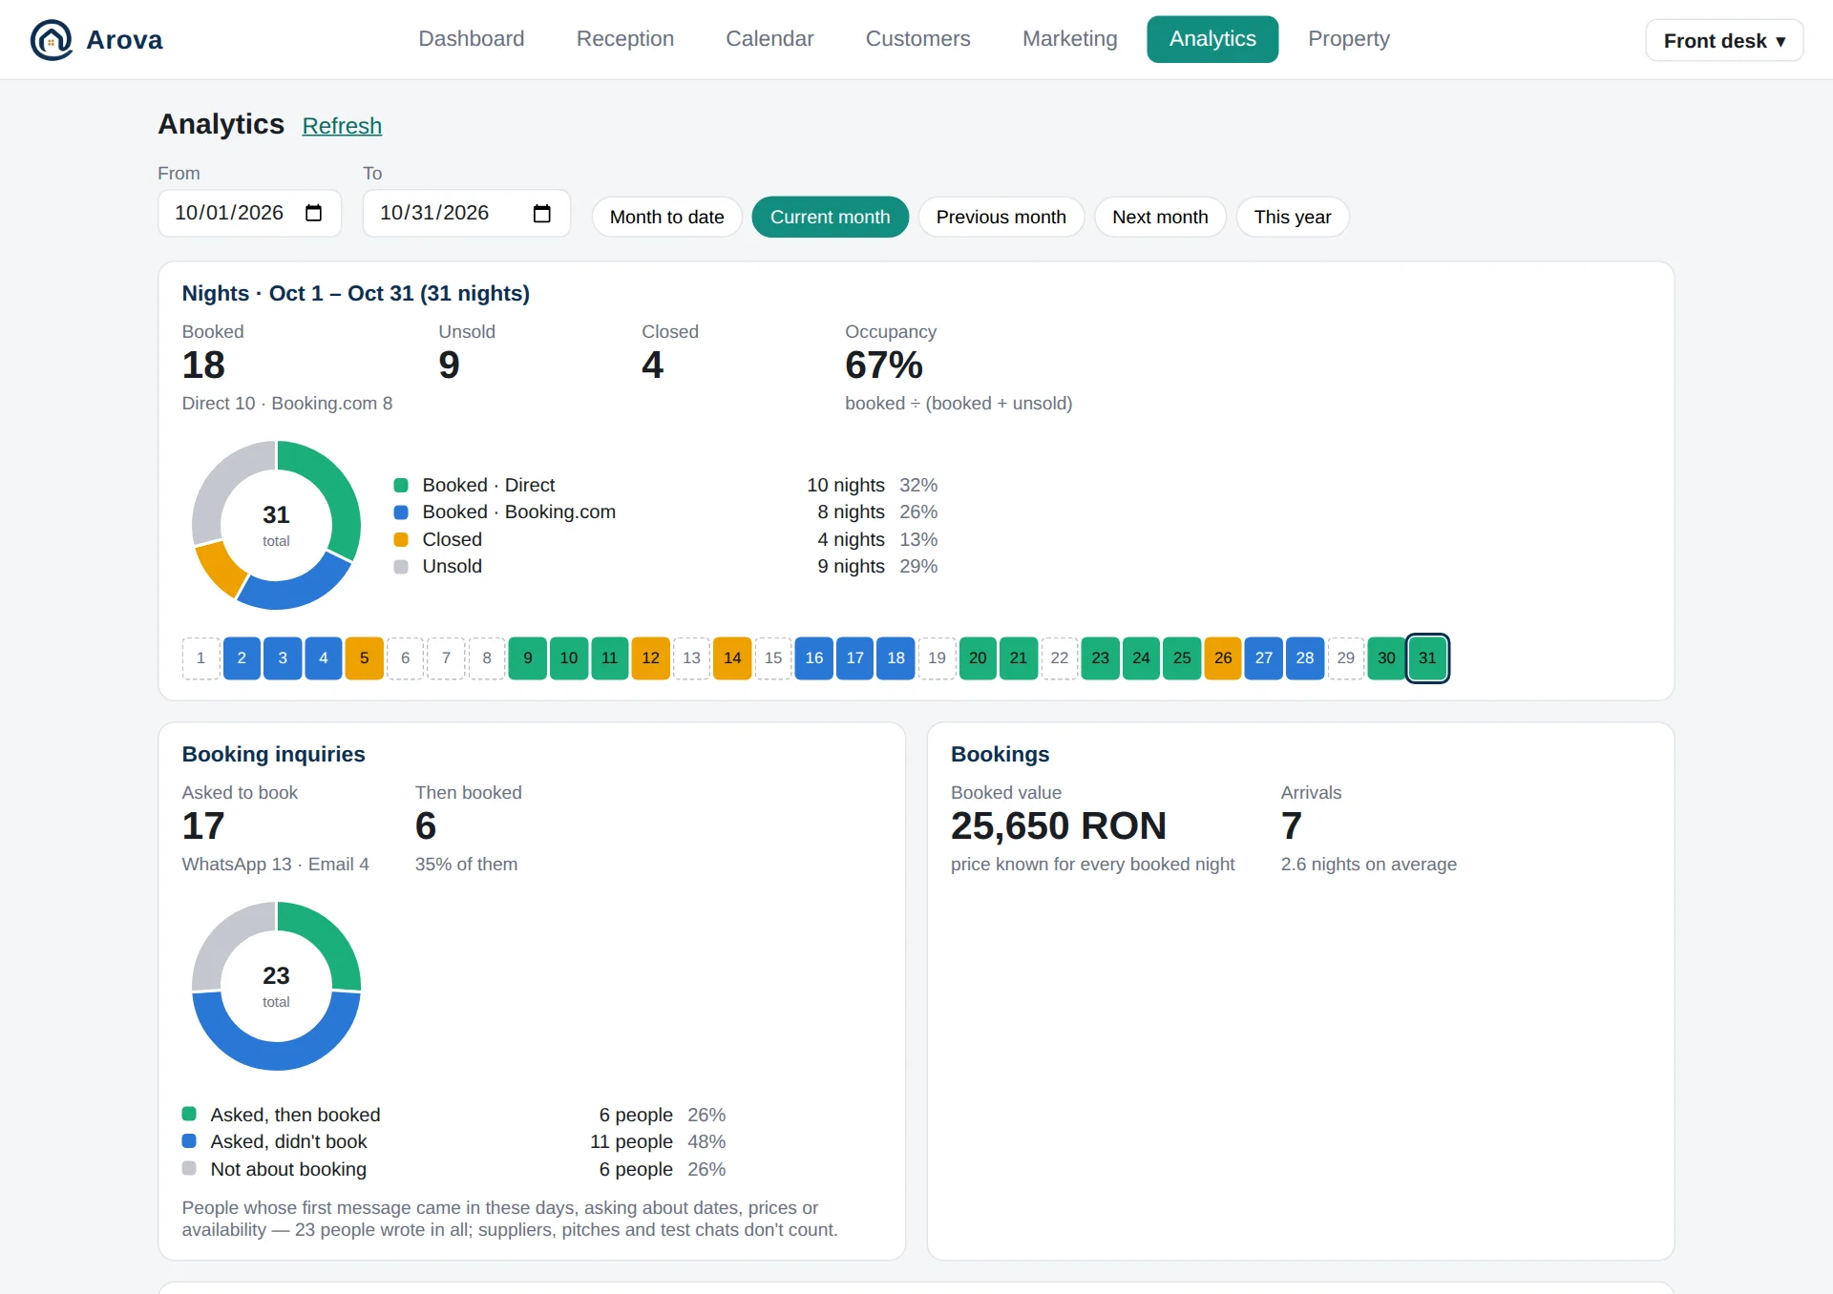Click day 9 direct booked tile

pyautogui.click(x=528, y=658)
